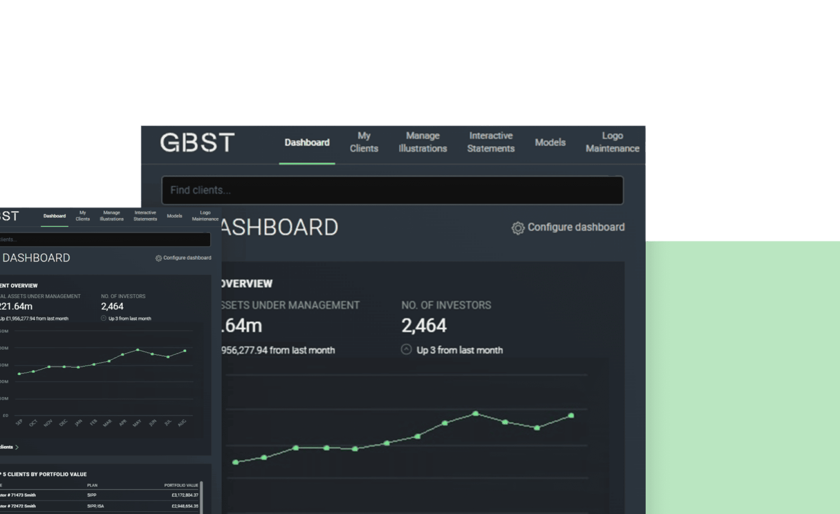This screenshot has height=514, width=840.
Task: Click the '.64m' assets figure in the large window
Action: 242,326
